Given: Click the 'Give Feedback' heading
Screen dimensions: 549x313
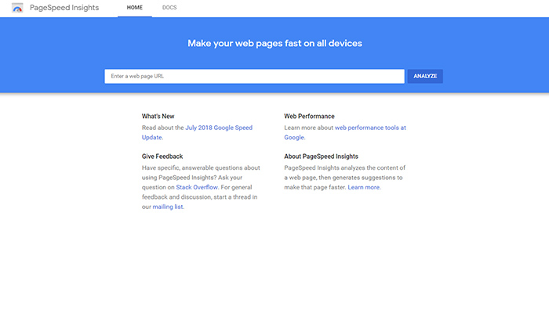Looking at the screenshot, I should (x=162, y=156).
